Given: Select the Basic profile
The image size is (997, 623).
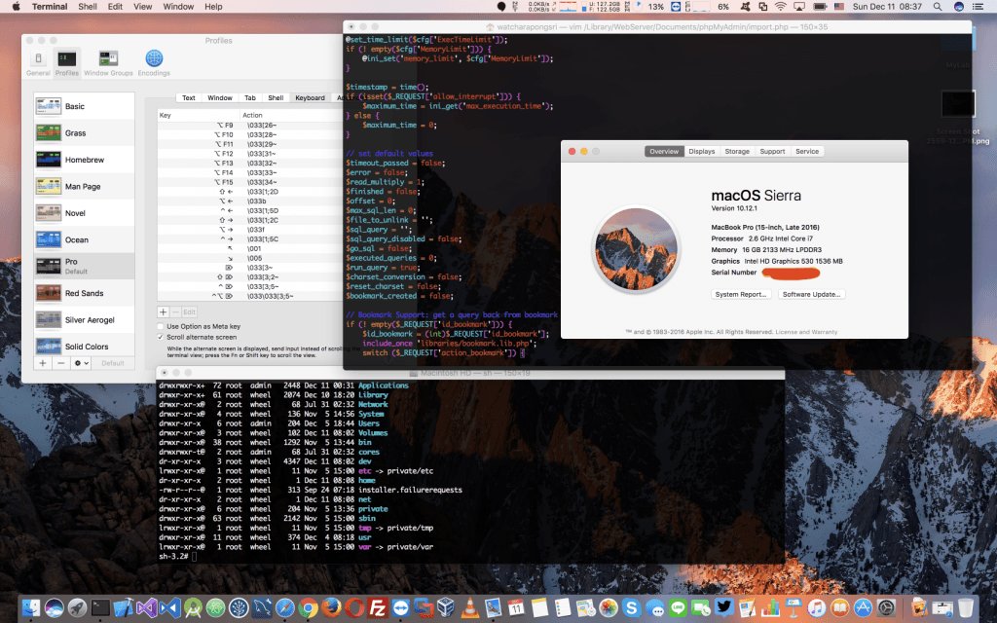Looking at the screenshot, I should pos(84,106).
